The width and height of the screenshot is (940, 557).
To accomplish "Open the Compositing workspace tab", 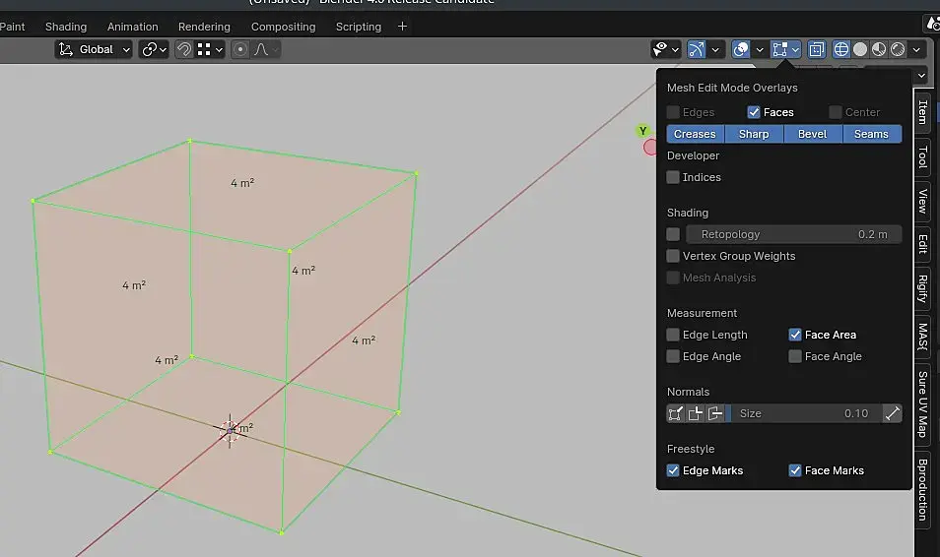I will [x=283, y=27].
